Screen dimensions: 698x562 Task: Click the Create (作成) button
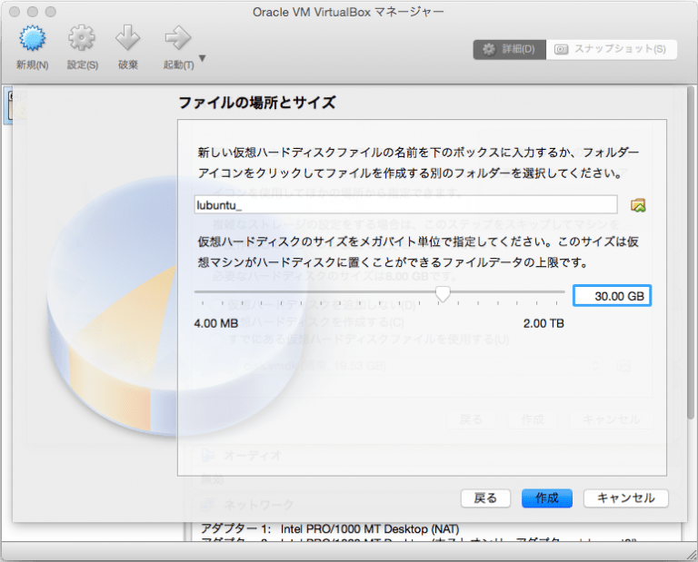[546, 498]
